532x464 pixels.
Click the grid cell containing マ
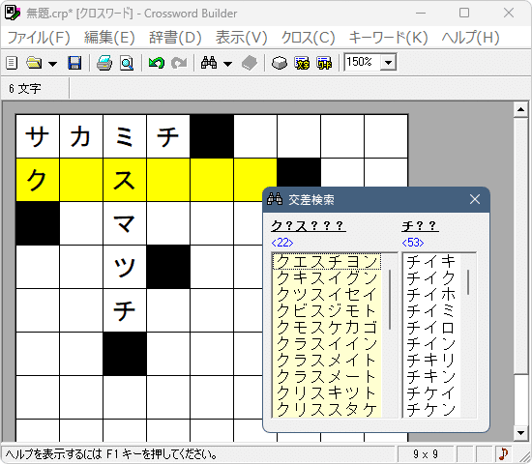125,223
